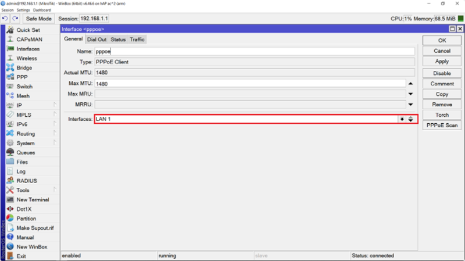Collapse the Max MTU field arrow
The width and height of the screenshot is (465, 261).
point(410,84)
